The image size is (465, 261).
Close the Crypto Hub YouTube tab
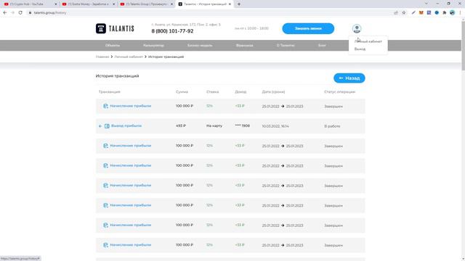(x=56, y=4)
